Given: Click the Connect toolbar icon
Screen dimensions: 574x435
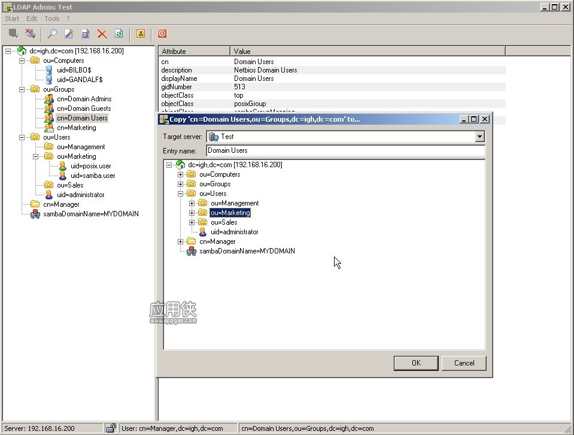Looking at the screenshot, I should pos(14,34).
